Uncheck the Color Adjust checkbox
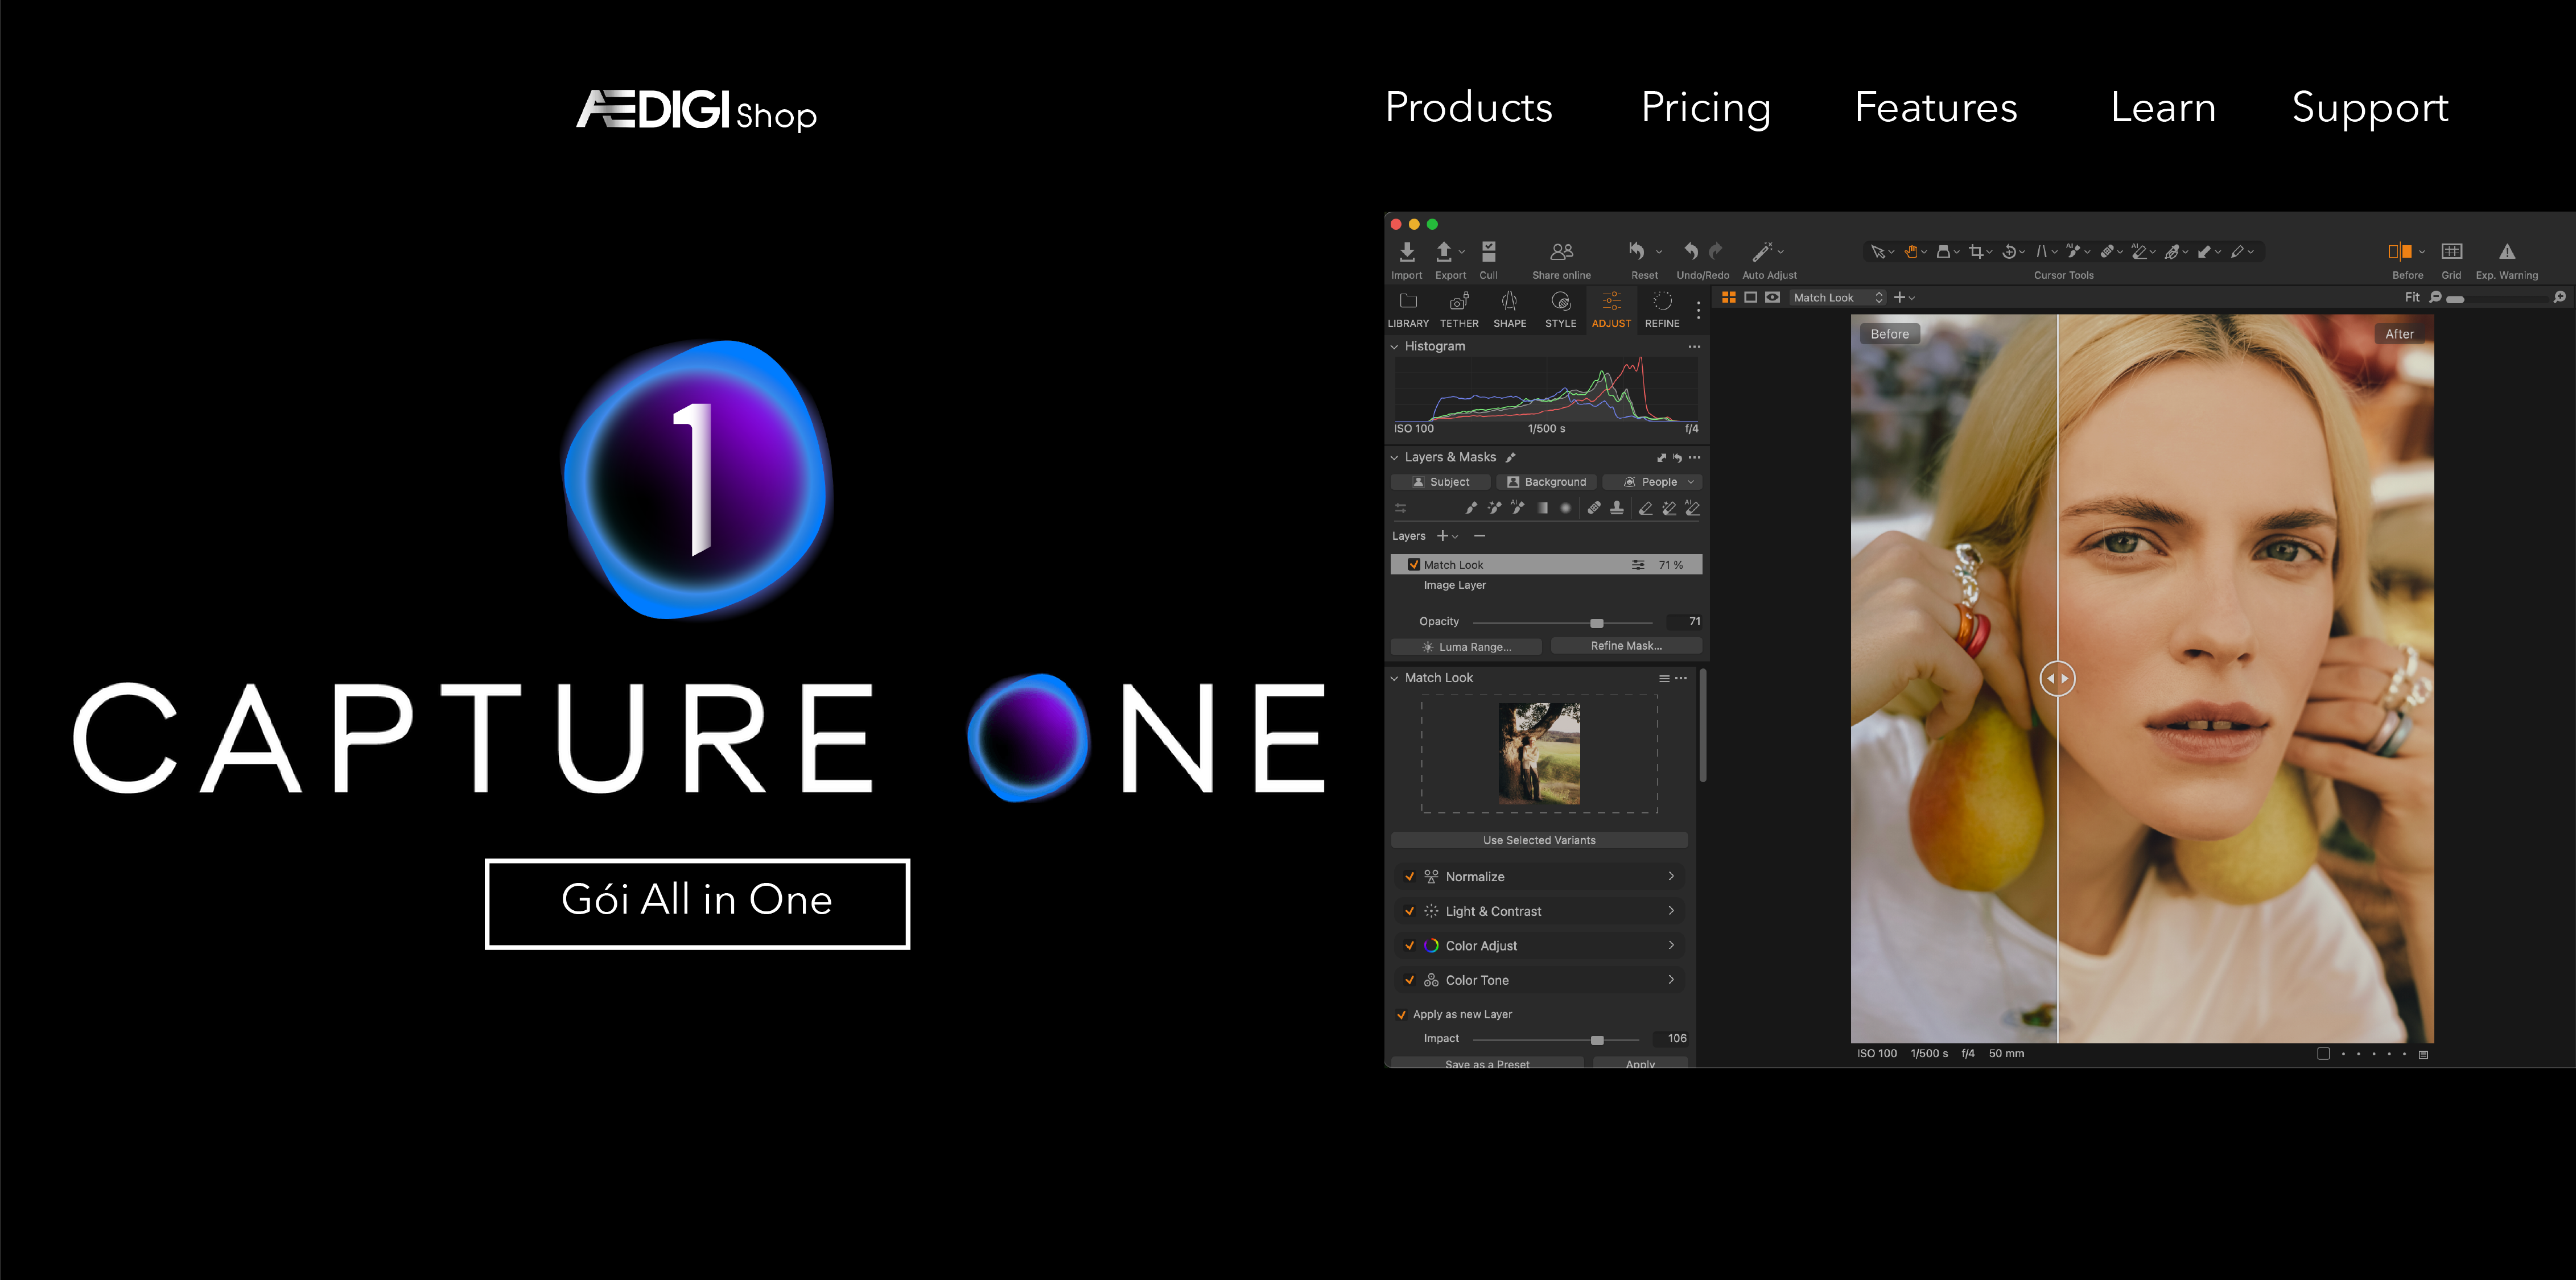This screenshot has width=2576, height=1280. pos(1409,945)
